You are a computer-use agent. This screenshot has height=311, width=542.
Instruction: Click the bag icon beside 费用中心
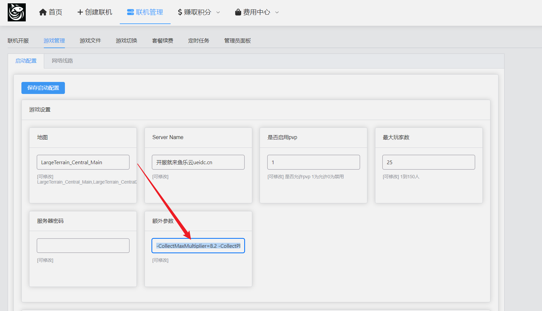238,12
